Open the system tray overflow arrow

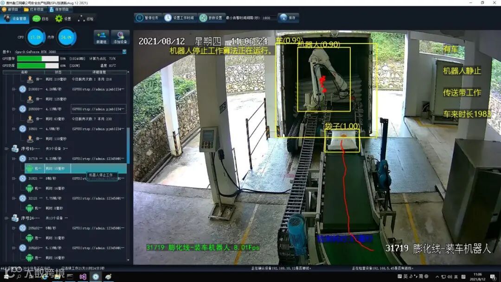[x=437, y=277]
